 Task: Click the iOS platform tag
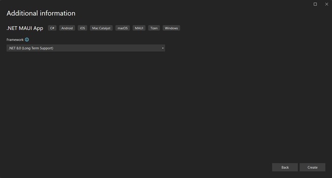tap(83, 28)
